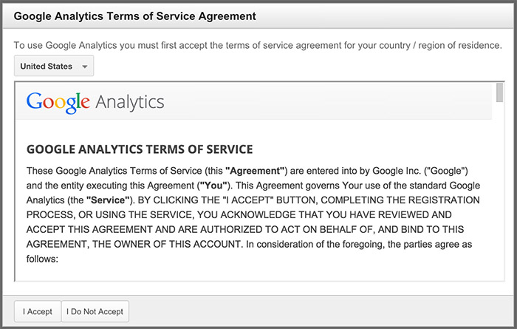Click the bold "Agreement" term in paragraph
Viewport: 517px width, 329px height.
256,169
